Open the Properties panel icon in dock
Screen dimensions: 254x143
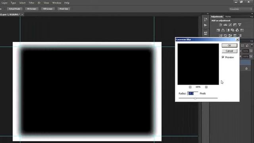206,33
